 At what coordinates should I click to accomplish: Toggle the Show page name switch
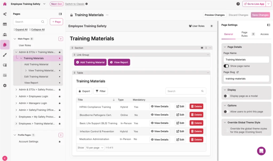coord(226,66)
